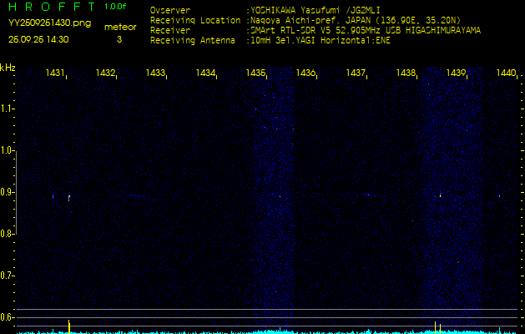Click the 'meteor' count label

tap(120, 27)
